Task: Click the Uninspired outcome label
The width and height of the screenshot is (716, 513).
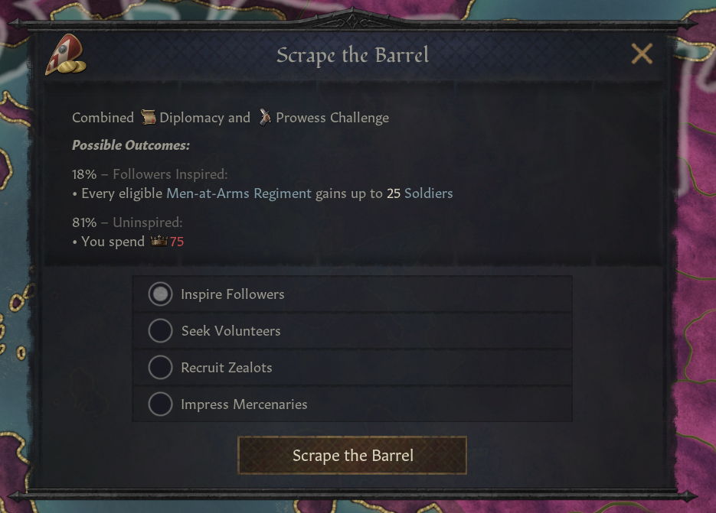Action: [147, 222]
